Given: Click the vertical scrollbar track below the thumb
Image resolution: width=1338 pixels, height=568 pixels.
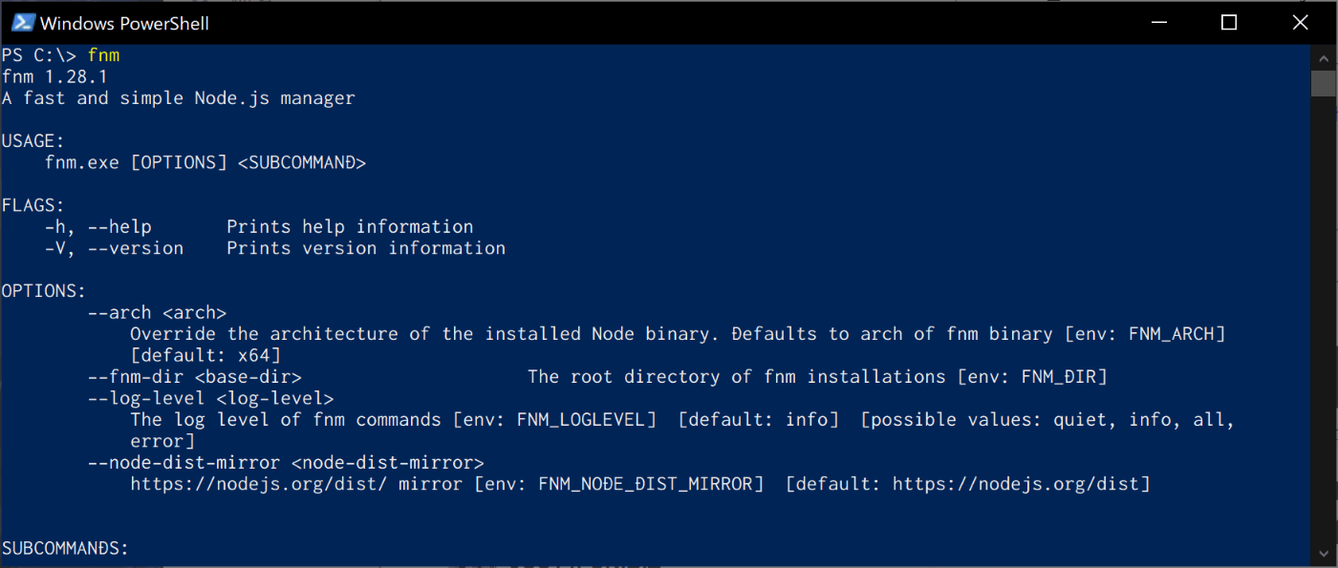Looking at the screenshot, I should click(x=1323, y=325).
